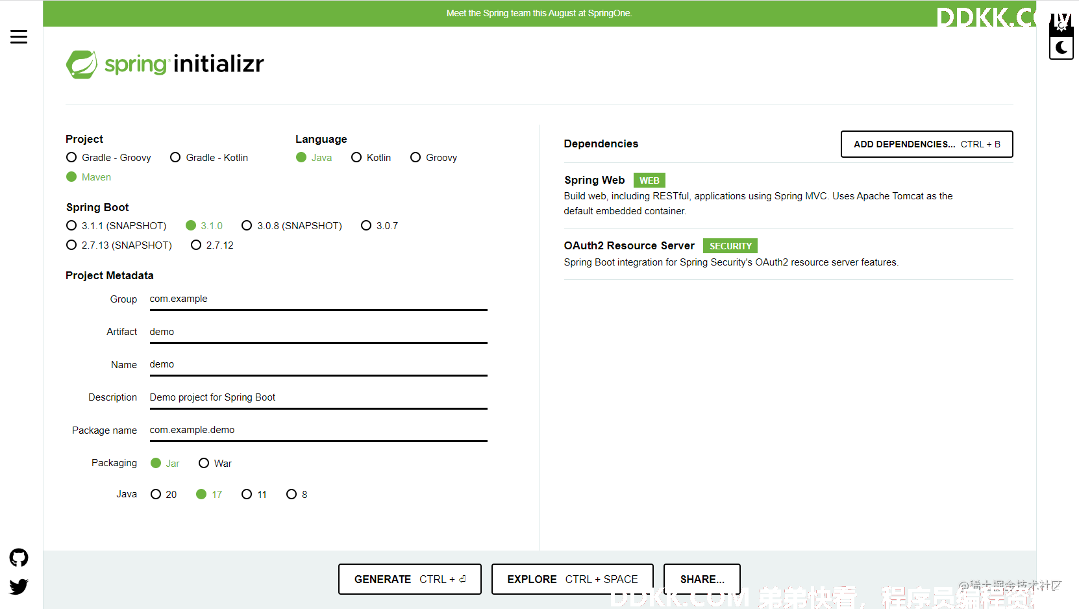Switch to dark theme moon icon

pyautogui.click(x=1061, y=47)
